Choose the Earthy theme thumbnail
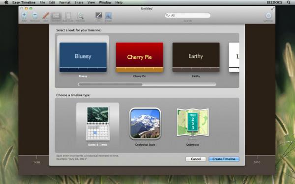 click(x=196, y=57)
